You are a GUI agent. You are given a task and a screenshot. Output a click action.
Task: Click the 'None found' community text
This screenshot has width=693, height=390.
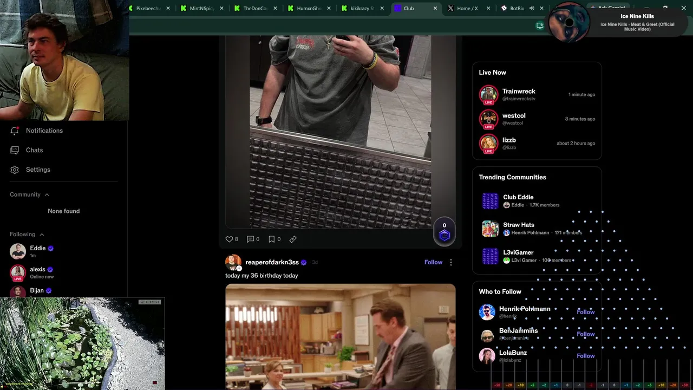tap(64, 211)
